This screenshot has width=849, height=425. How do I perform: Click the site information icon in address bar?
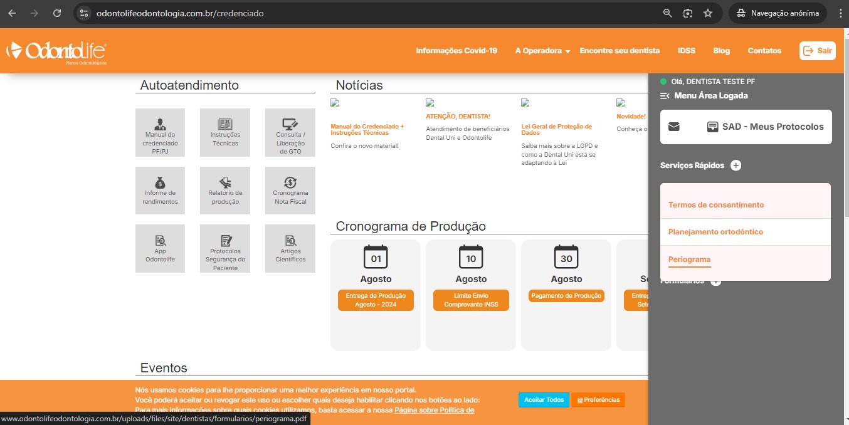[x=85, y=13]
